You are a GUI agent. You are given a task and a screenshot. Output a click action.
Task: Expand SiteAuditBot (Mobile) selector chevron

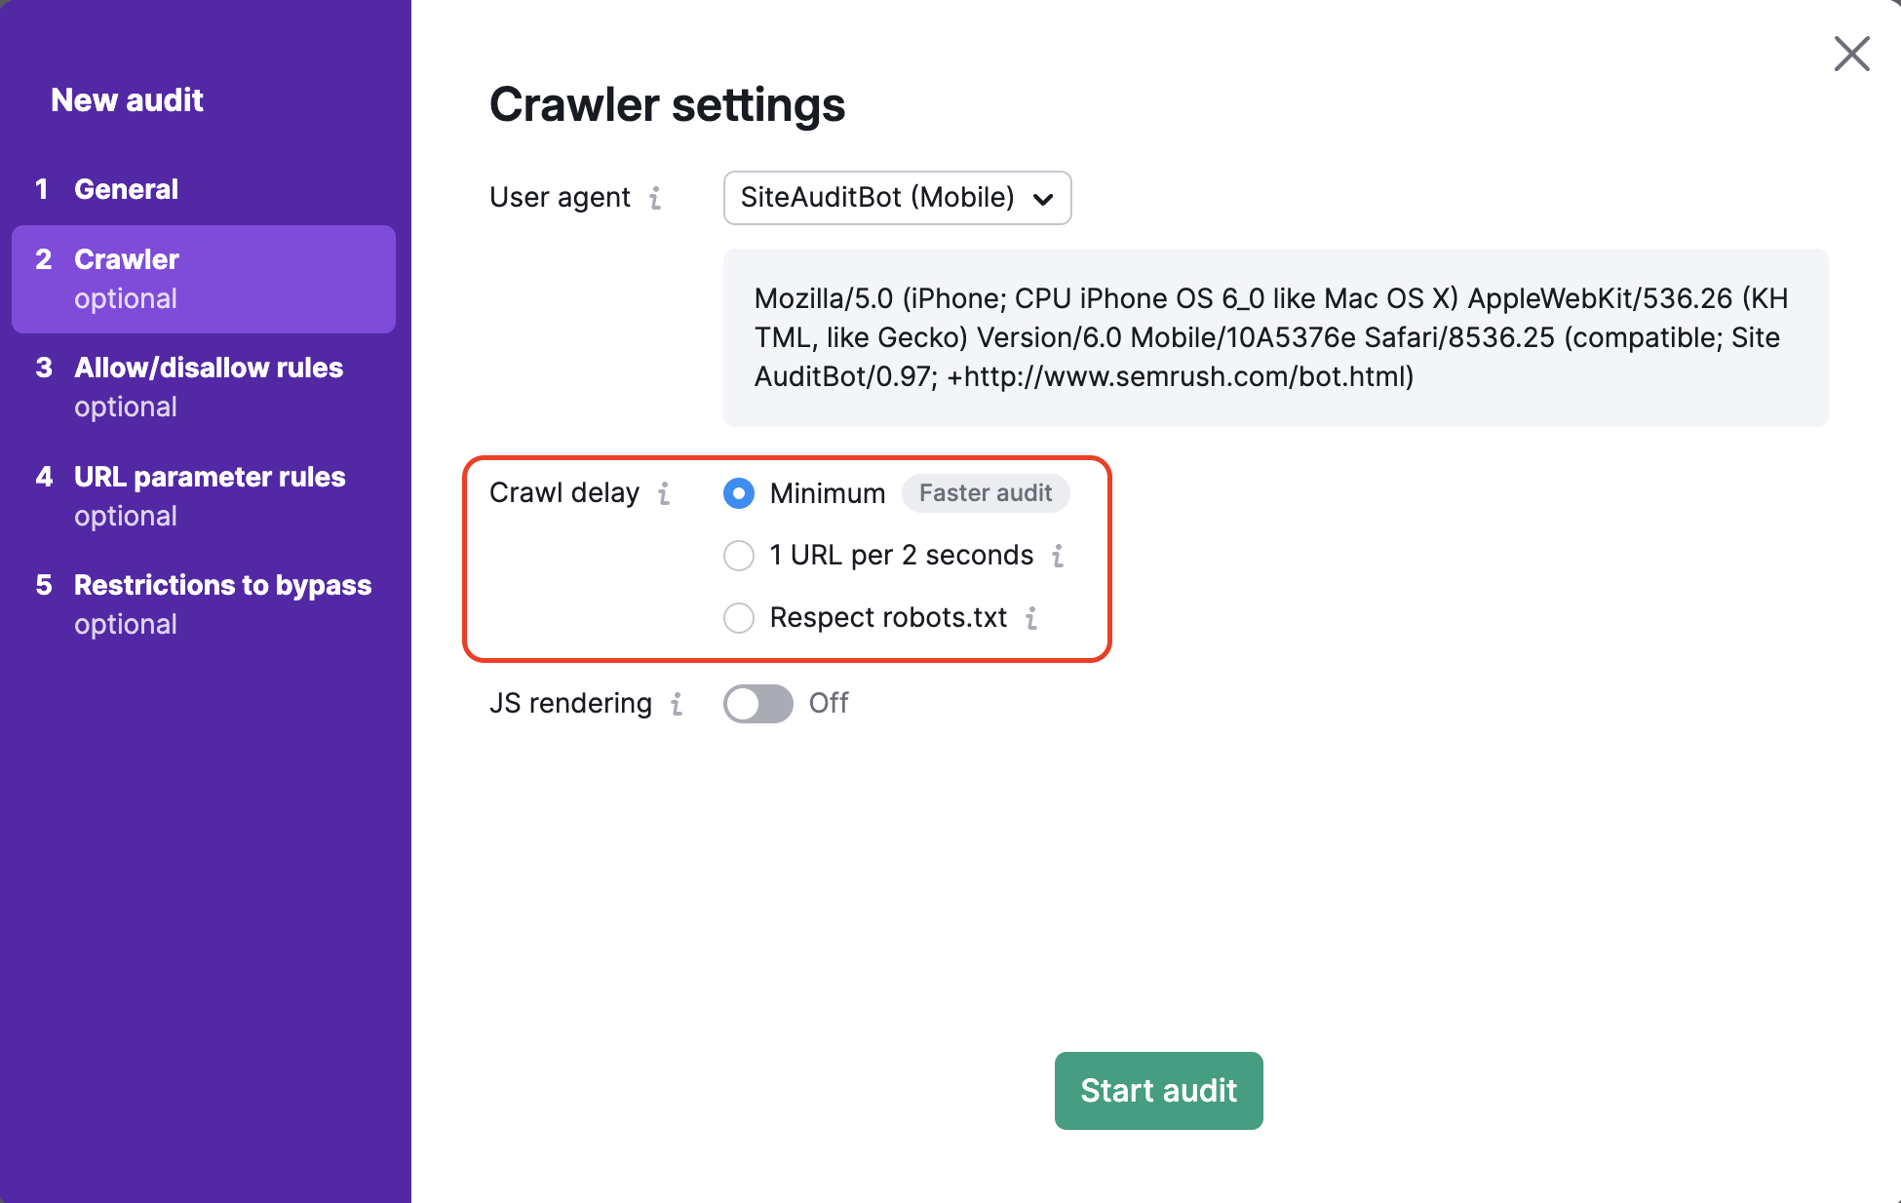[x=1044, y=199]
